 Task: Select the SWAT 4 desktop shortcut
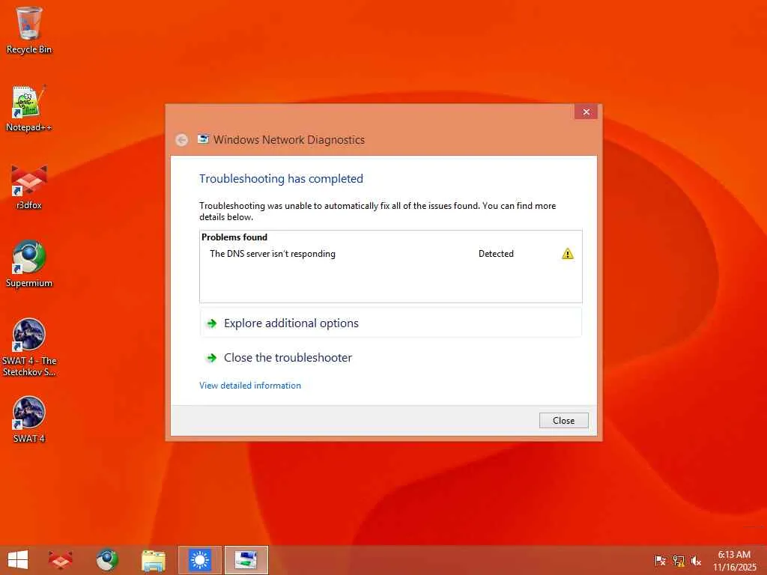pos(29,419)
